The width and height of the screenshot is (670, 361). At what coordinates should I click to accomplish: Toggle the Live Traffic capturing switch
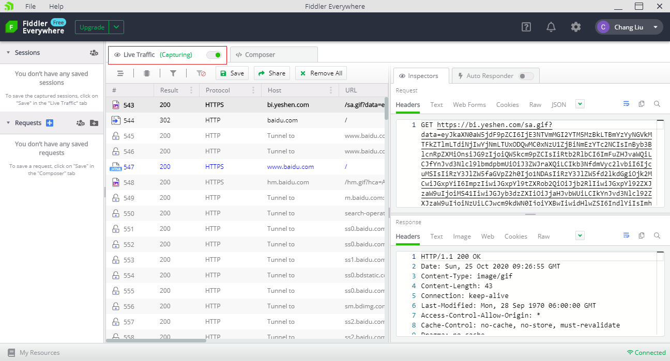pyautogui.click(x=214, y=55)
